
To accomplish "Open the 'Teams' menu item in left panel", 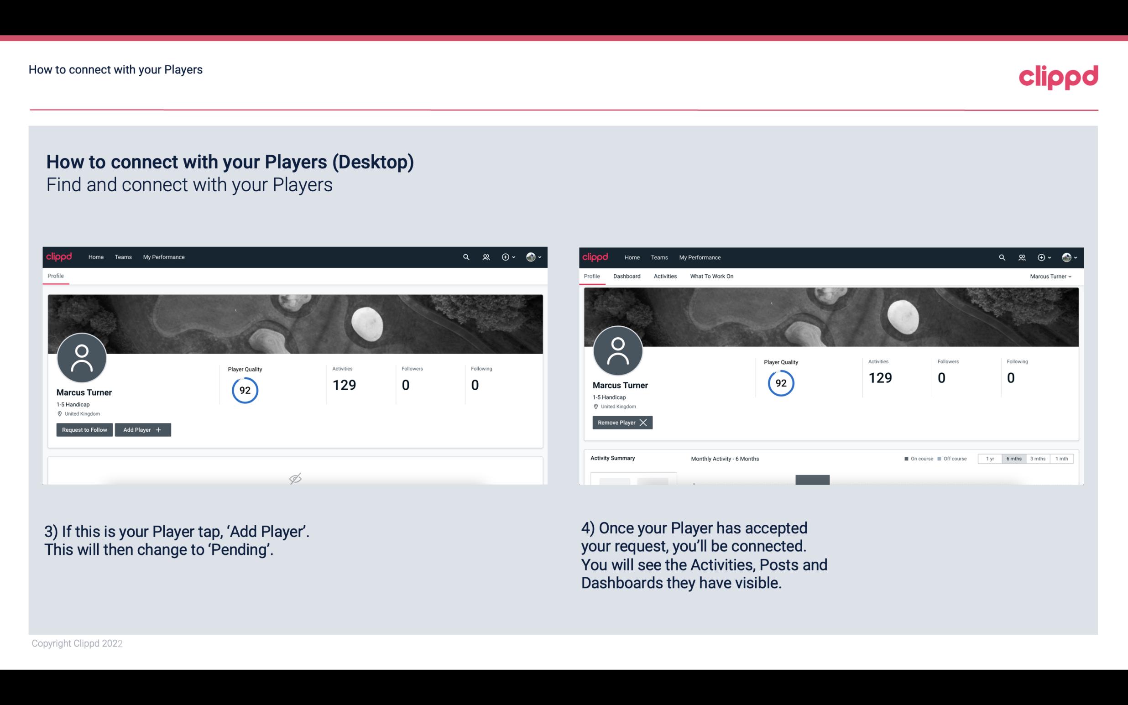I will click(x=123, y=256).
